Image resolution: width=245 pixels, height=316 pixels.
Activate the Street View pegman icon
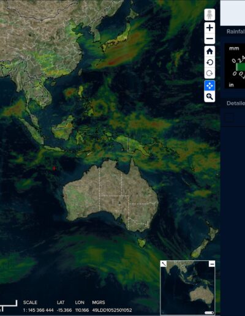click(x=209, y=15)
